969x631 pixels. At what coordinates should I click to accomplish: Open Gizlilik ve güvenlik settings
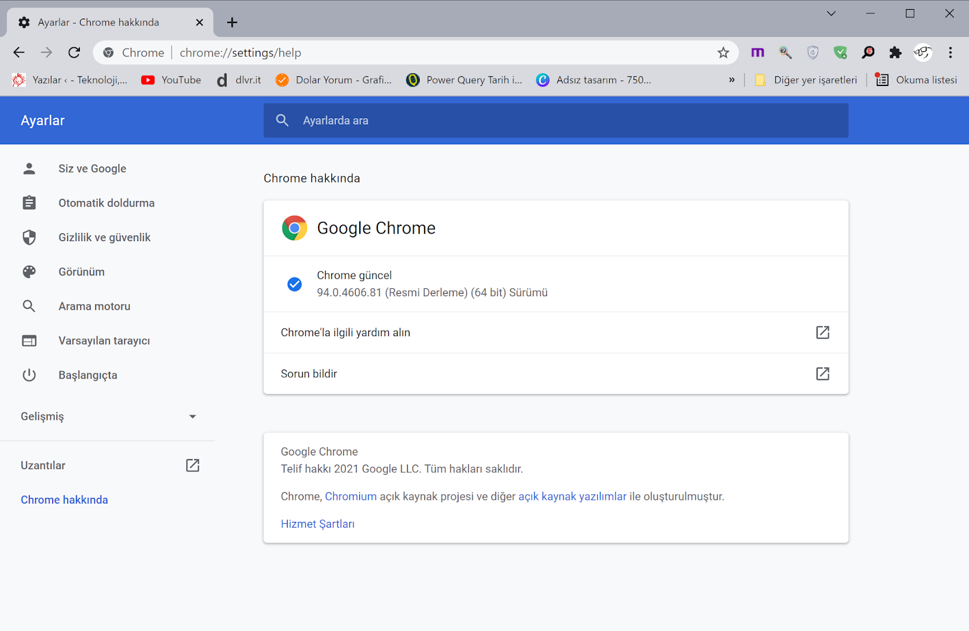click(x=104, y=237)
